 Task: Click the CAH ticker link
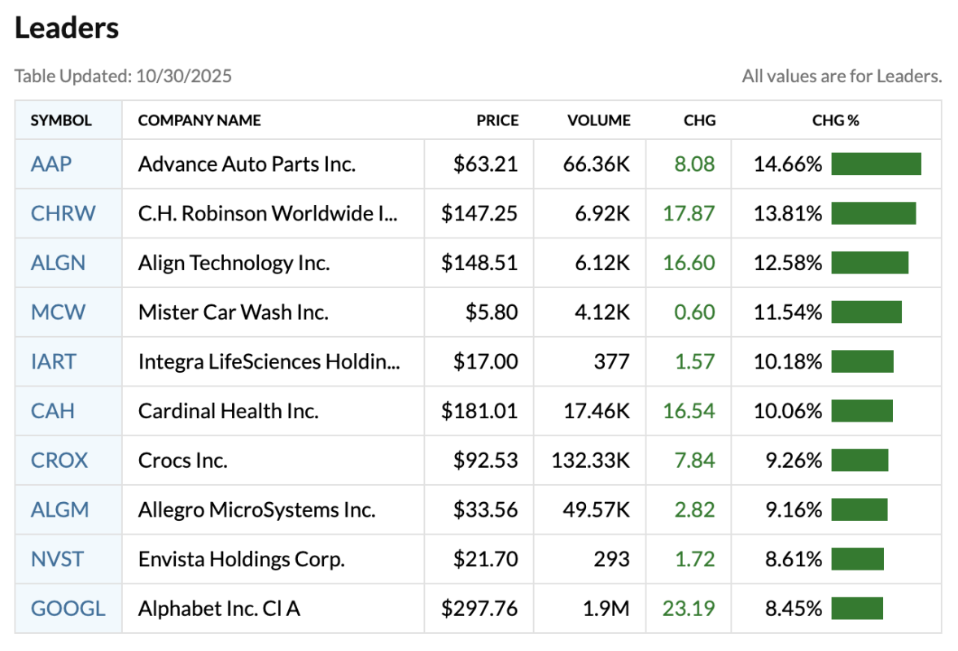tap(53, 411)
